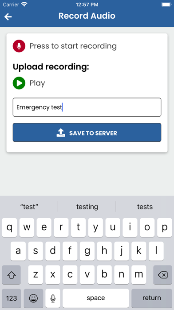
Task: Tap the back arrow in header
Action: point(8,17)
